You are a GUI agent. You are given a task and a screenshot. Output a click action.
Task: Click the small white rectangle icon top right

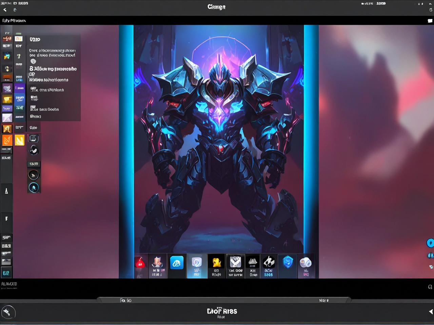click(430, 21)
